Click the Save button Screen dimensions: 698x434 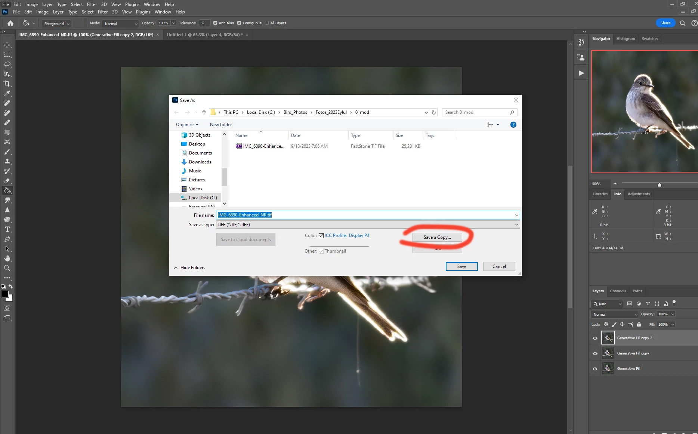pos(461,266)
